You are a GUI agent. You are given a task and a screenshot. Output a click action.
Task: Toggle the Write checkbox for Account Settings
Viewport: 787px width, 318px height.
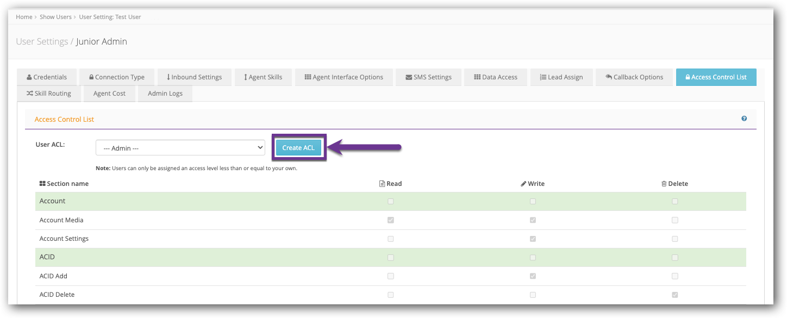(x=533, y=239)
